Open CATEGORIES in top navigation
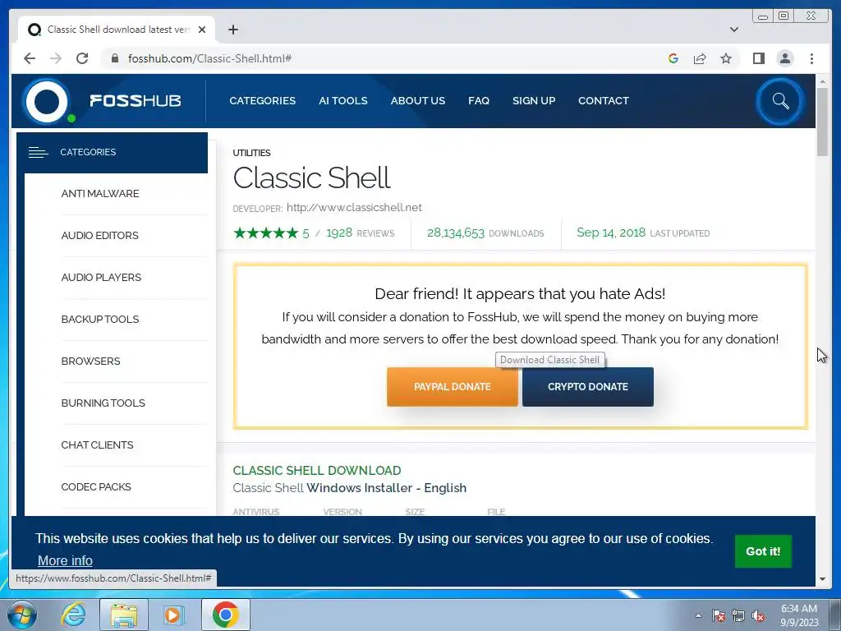Screen dimensions: 841x631 click(262, 101)
